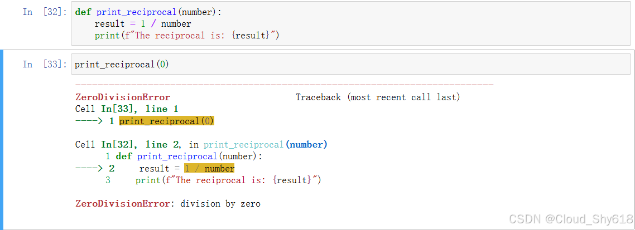The width and height of the screenshot is (635, 230).
Task: Click the 'Cell In[32], line 2' reference
Action: click(x=127, y=145)
